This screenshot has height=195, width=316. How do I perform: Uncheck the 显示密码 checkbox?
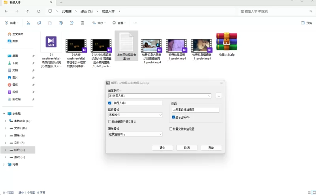point(173,117)
